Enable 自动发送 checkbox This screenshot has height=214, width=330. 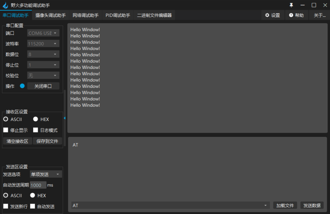pos(33,206)
